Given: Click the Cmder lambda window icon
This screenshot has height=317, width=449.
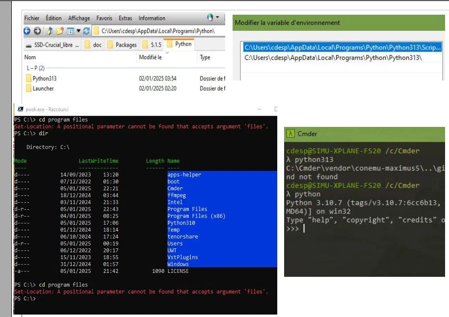Looking at the screenshot, I should 291,134.
